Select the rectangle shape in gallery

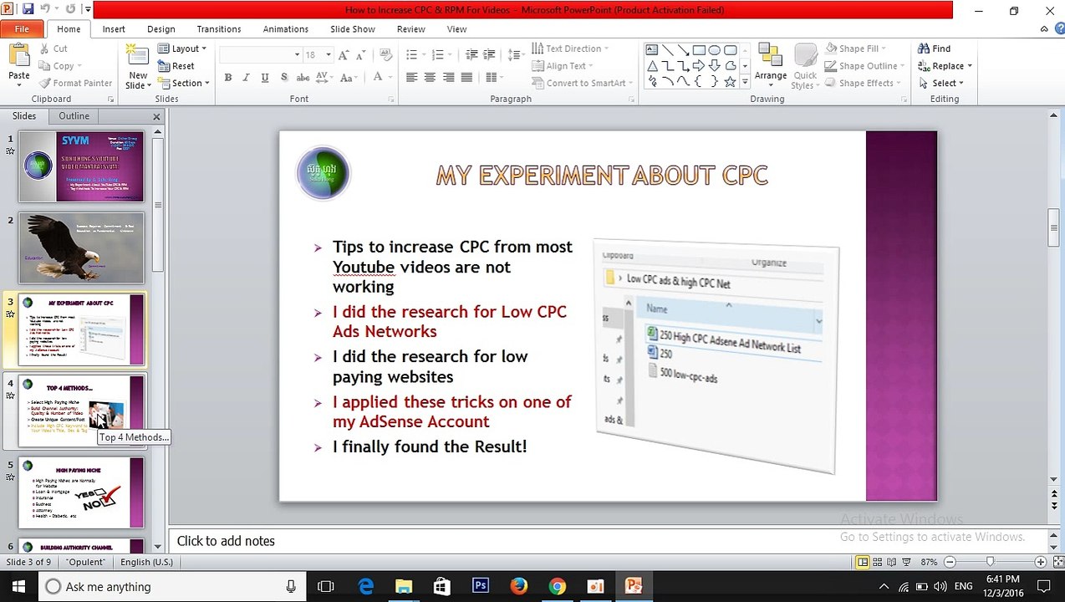(699, 50)
